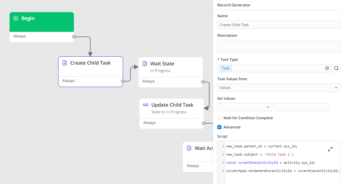This screenshot has height=184, width=341.
Task: Click the Wait State node document icon
Action: pos(145,64)
